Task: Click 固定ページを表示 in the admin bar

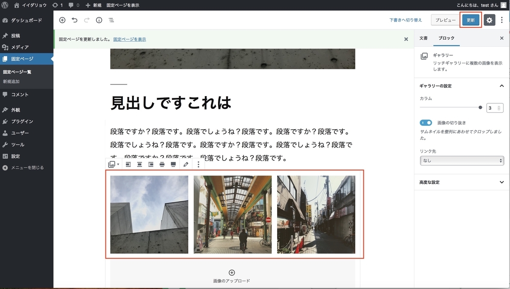Action: (x=123, y=5)
